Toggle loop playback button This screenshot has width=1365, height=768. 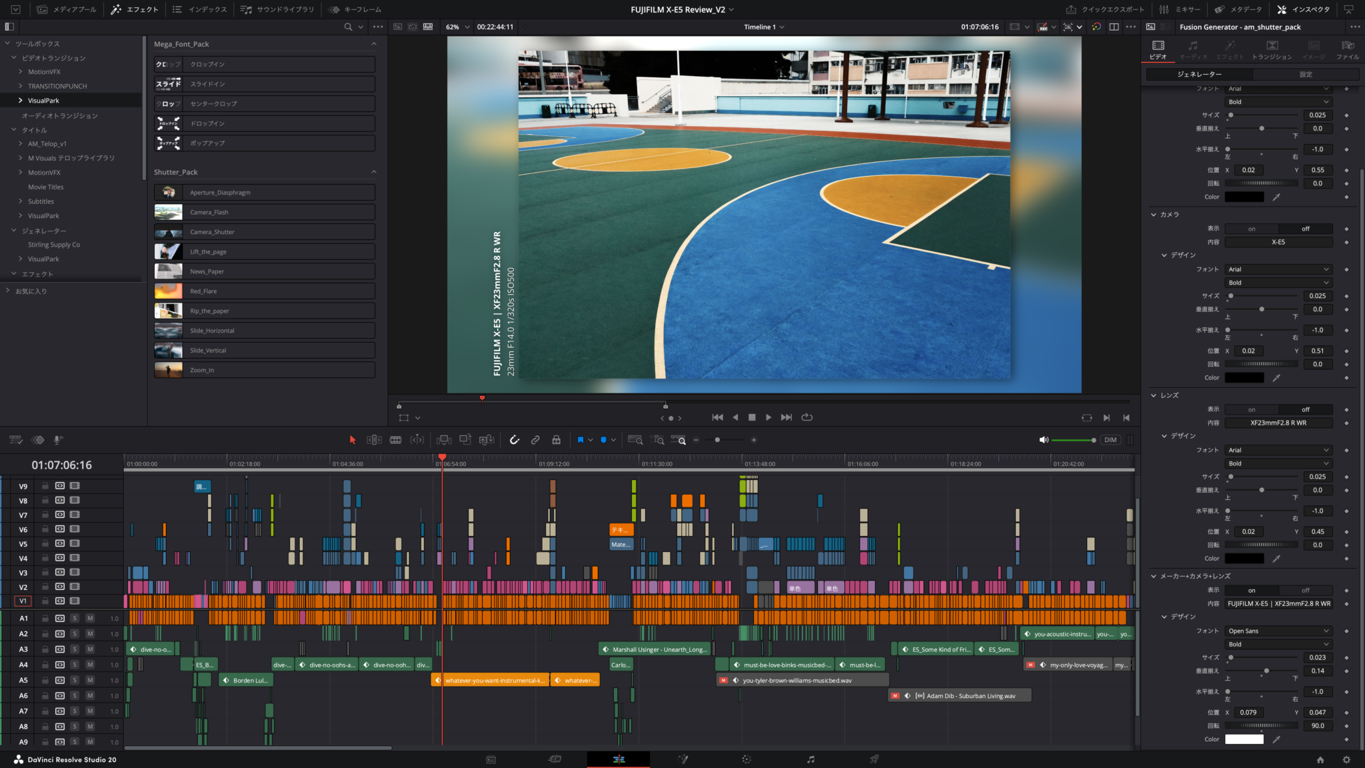(x=807, y=417)
